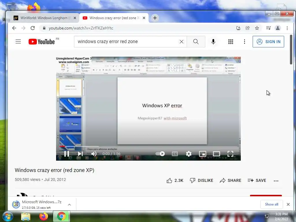
Task: Skip to next video
Action: click(x=80, y=154)
